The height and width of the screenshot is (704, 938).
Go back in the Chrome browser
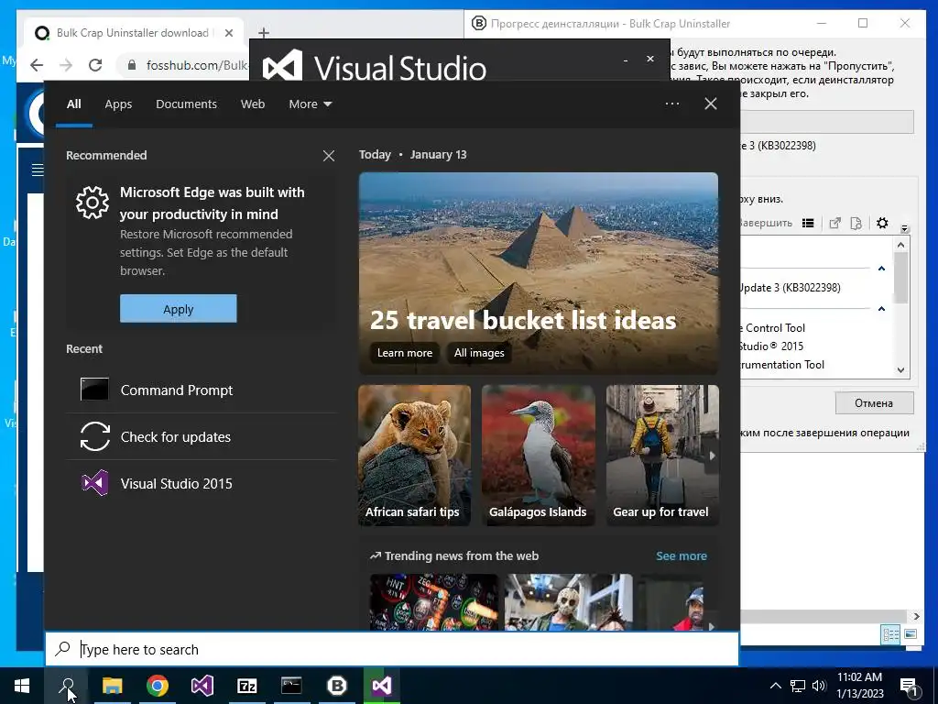[37, 65]
